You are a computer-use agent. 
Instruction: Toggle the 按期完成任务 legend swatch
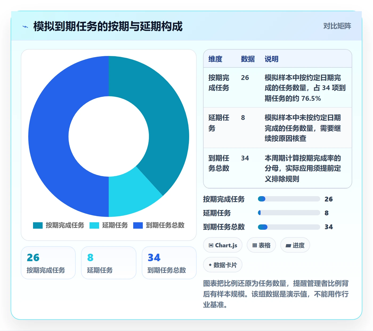38,225
